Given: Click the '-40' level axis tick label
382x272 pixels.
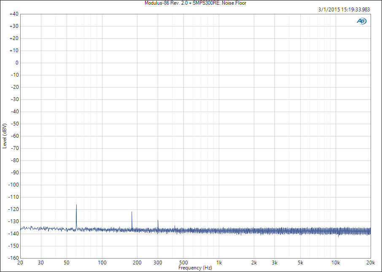Looking at the screenshot, I should tap(15, 112).
